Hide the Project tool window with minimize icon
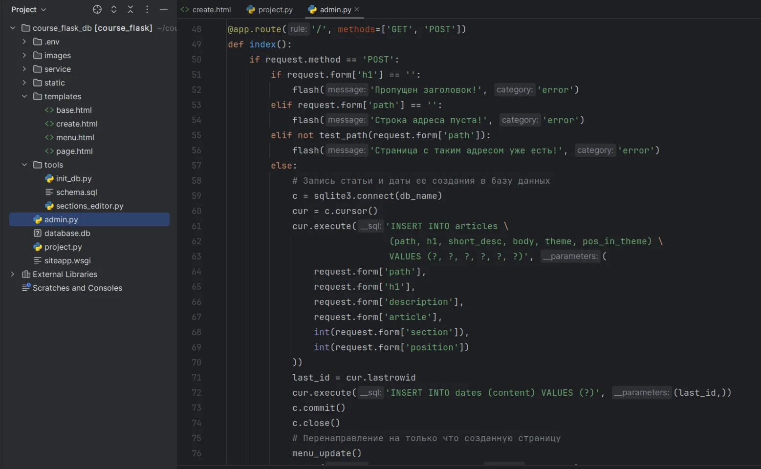 tap(164, 9)
